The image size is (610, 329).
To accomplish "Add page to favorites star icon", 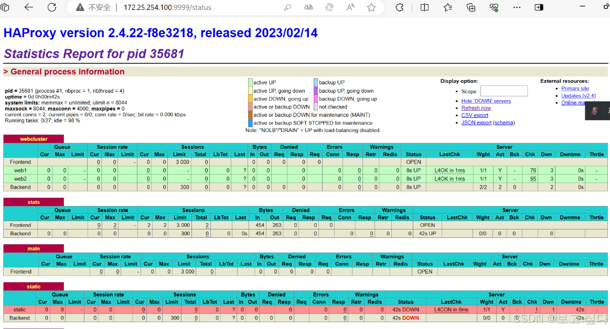I will click(371, 7).
